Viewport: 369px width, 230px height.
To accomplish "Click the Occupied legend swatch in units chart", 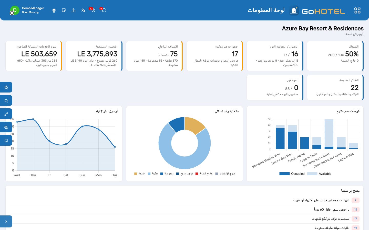I will tap(284, 174).
